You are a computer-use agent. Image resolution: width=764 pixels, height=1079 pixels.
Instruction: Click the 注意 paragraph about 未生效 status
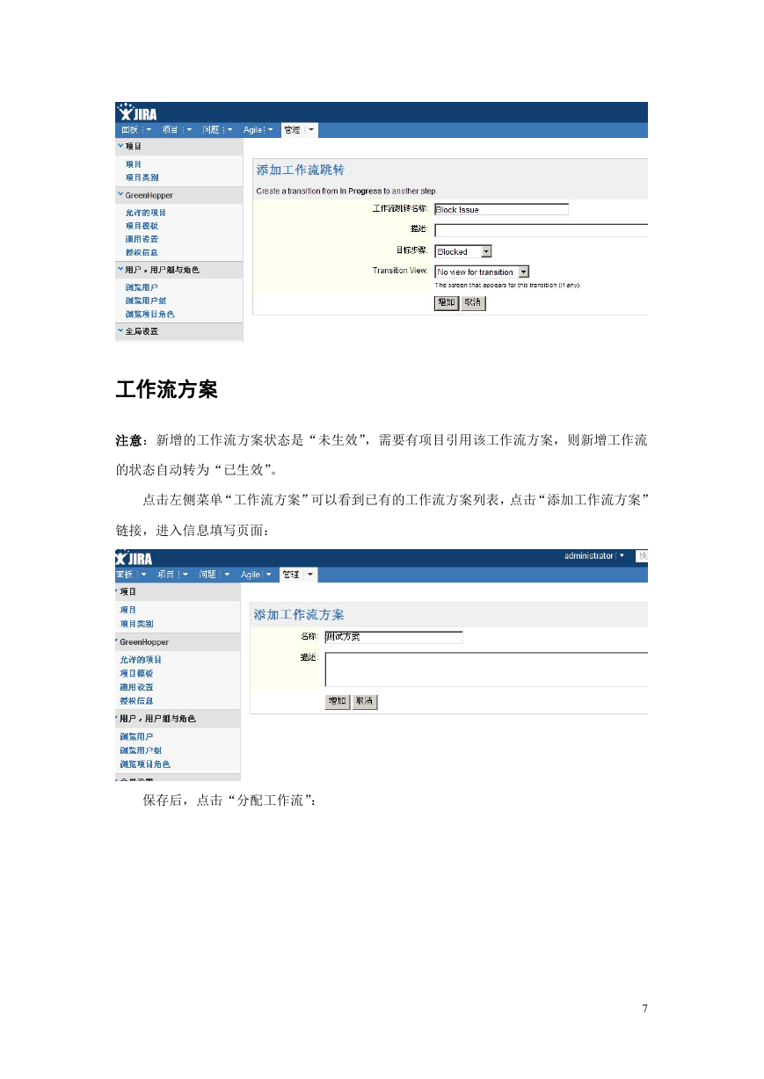[x=382, y=454]
